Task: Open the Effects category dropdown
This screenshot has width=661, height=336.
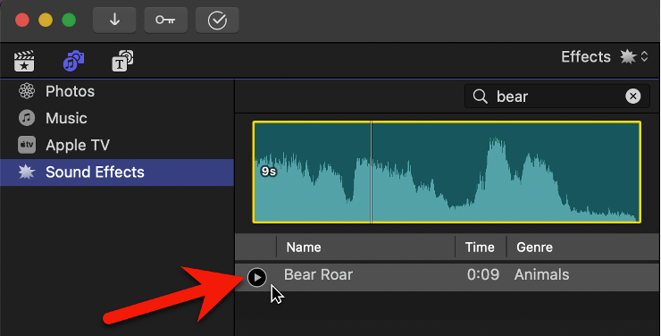Action: (x=605, y=56)
